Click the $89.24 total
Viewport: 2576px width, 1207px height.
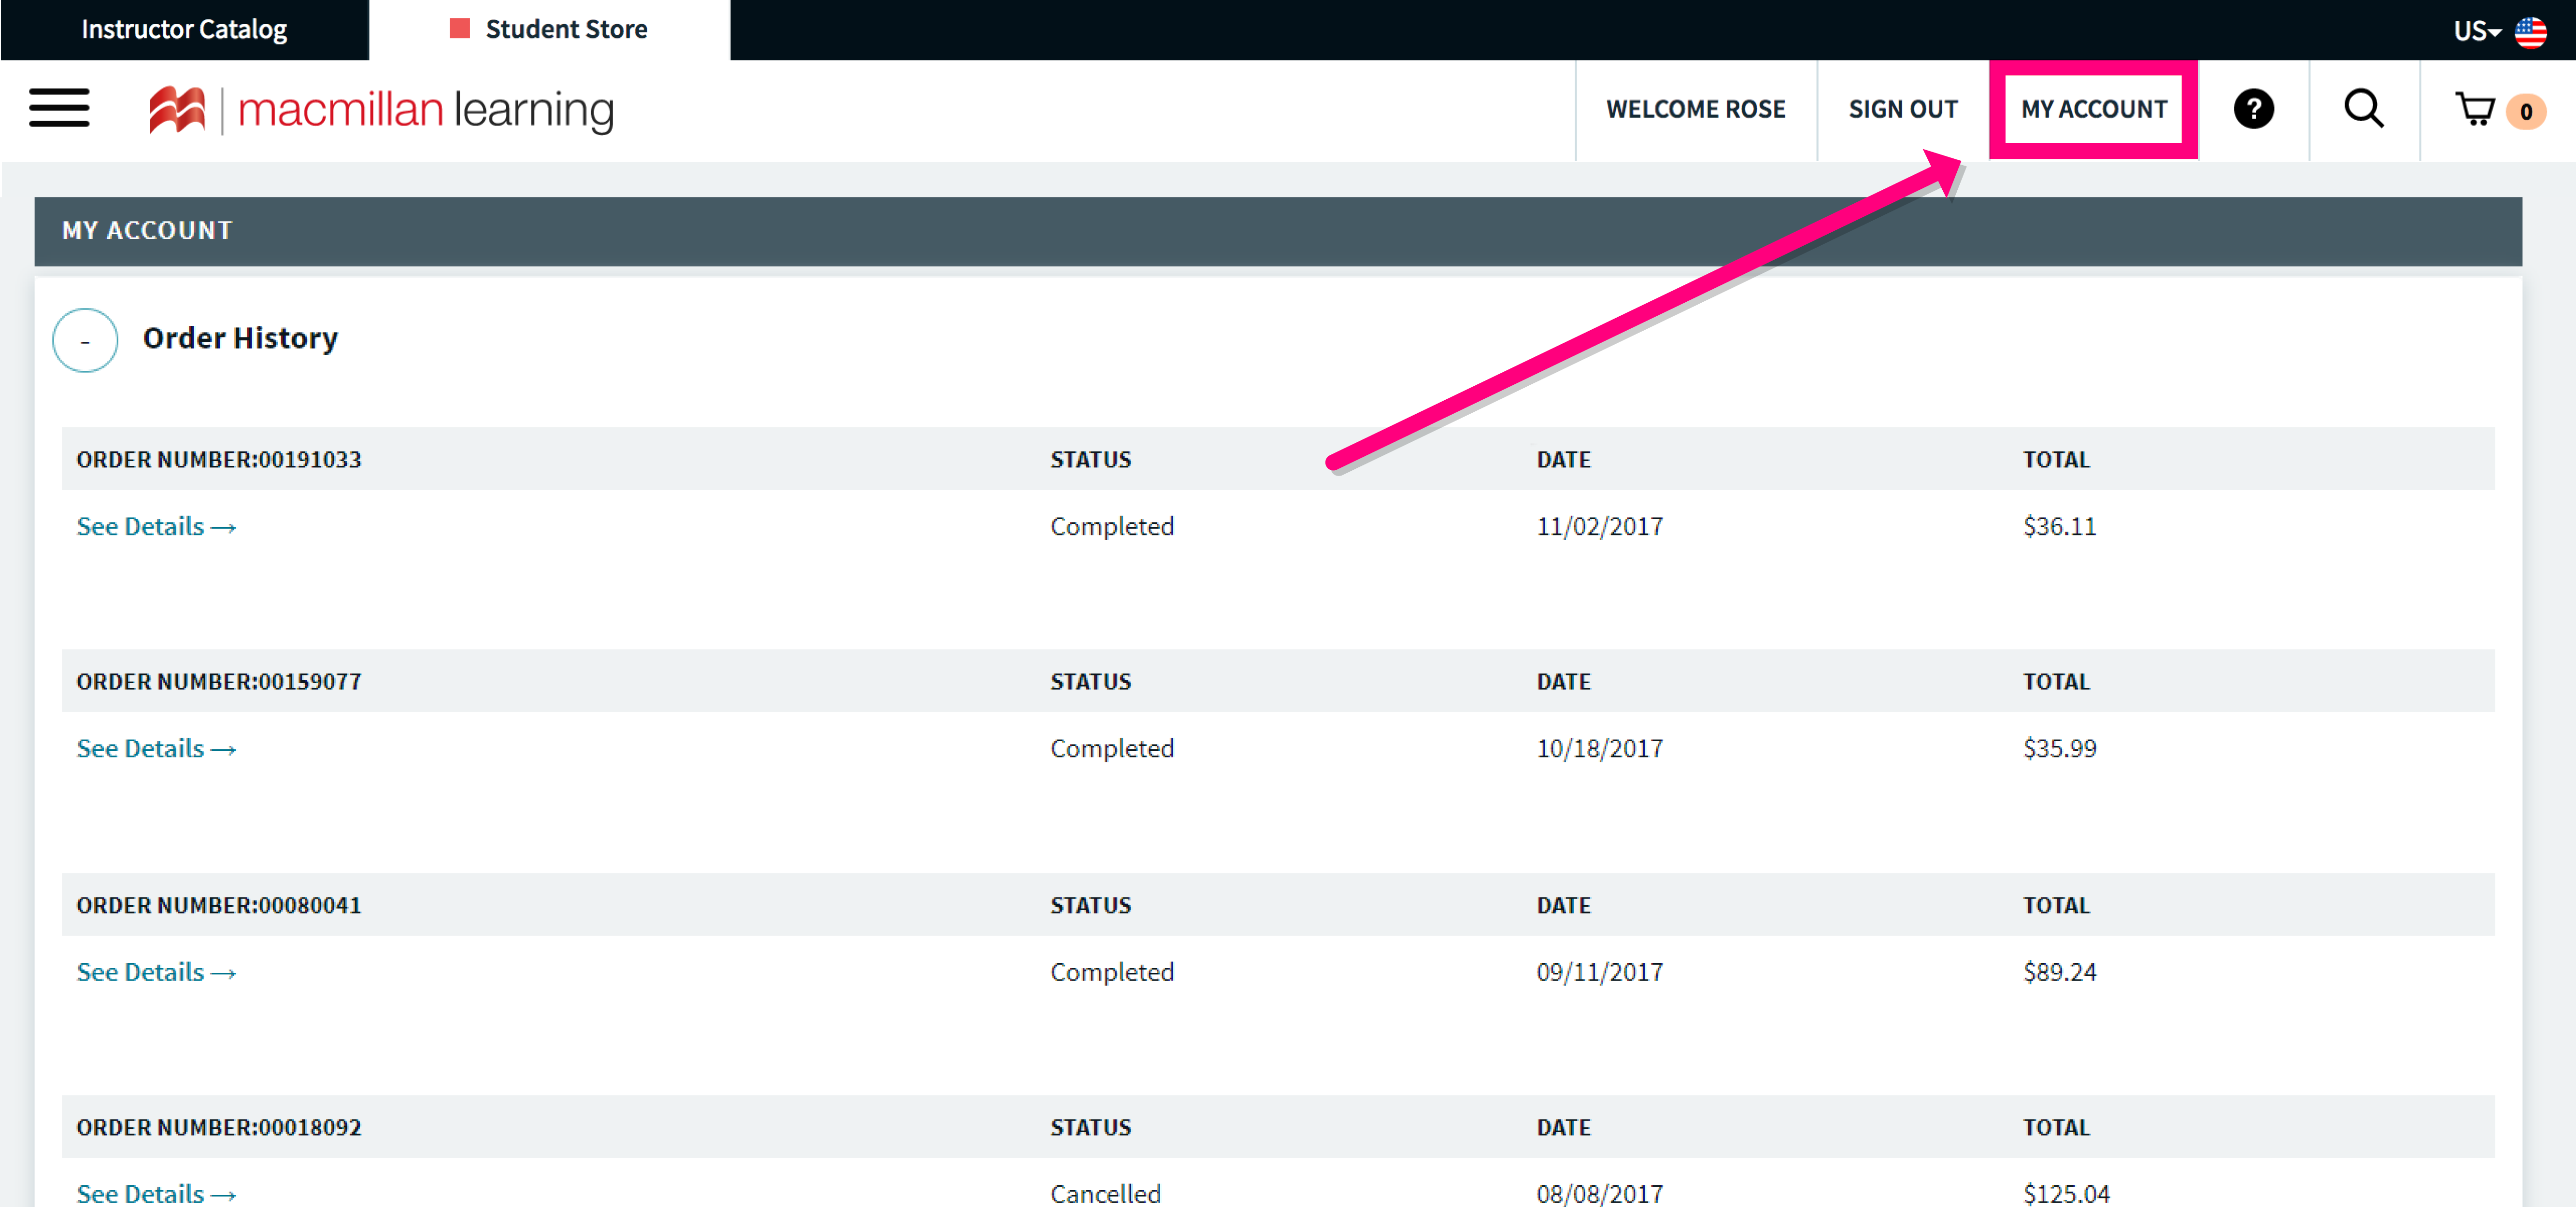pyautogui.click(x=2059, y=971)
